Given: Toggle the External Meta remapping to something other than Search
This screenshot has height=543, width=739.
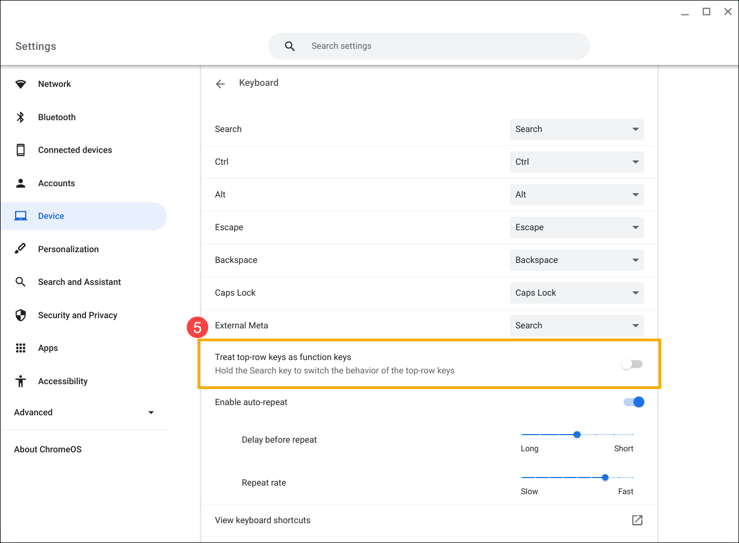Looking at the screenshot, I should pos(576,325).
